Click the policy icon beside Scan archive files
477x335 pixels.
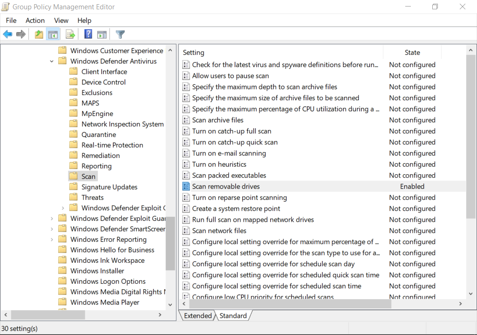(x=186, y=120)
